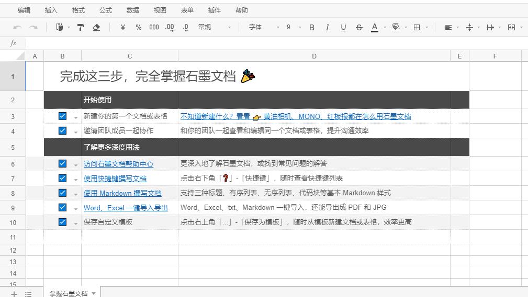Open the 字体 font dropdown

coord(264,27)
